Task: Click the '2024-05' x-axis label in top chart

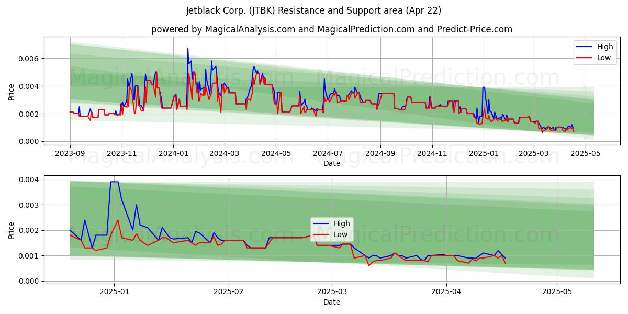Action: click(276, 153)
